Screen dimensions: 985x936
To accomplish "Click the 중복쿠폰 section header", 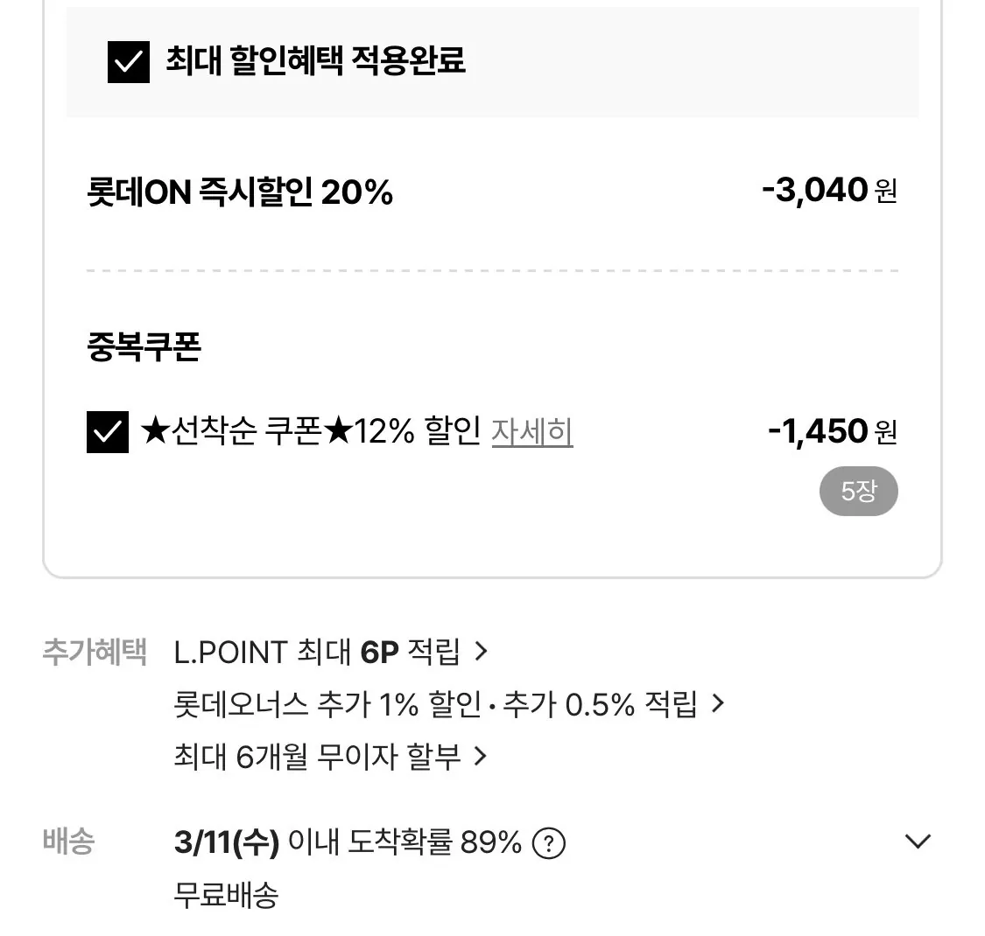I will (143, 346).
